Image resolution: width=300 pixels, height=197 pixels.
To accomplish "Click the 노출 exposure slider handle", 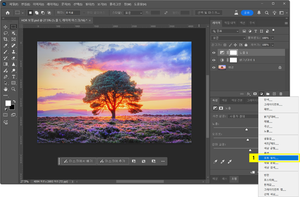I will pyautogui.click(x=247, y=129).
